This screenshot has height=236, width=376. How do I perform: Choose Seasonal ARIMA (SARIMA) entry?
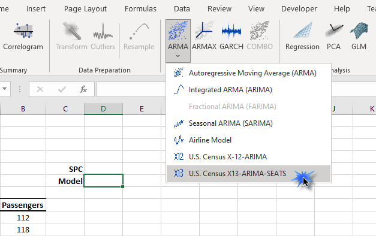[248, 123]
